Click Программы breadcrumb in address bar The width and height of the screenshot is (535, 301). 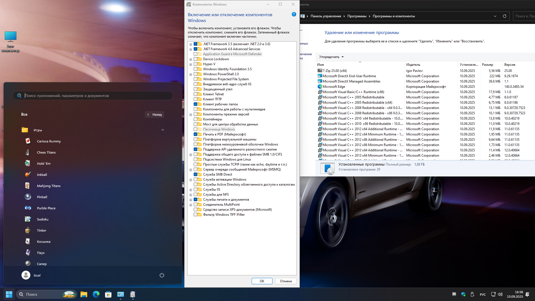357,16
